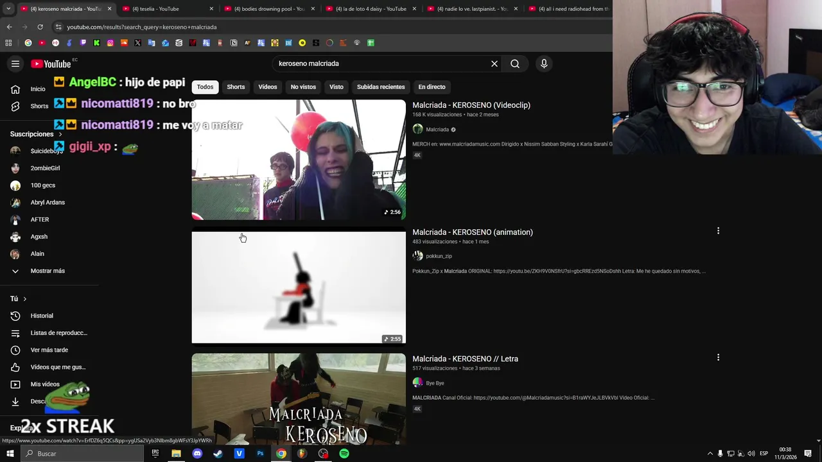The image size is (822, 462).
Task: Open KEROSENO Videoclip thumbnail
Action: click(299, 160)
